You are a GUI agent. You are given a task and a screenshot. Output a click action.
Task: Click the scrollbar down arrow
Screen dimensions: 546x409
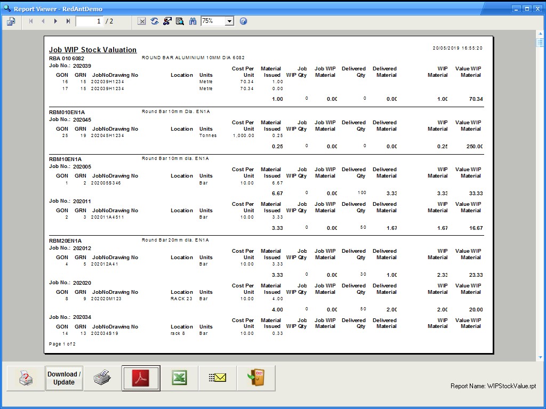540,357
